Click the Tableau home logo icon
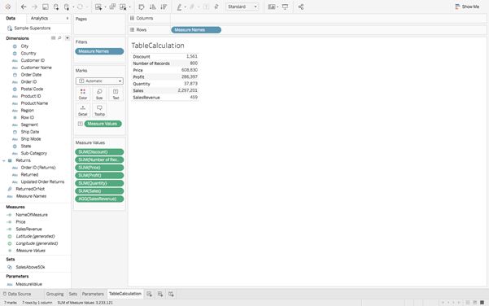 click(x=8, y=7)
